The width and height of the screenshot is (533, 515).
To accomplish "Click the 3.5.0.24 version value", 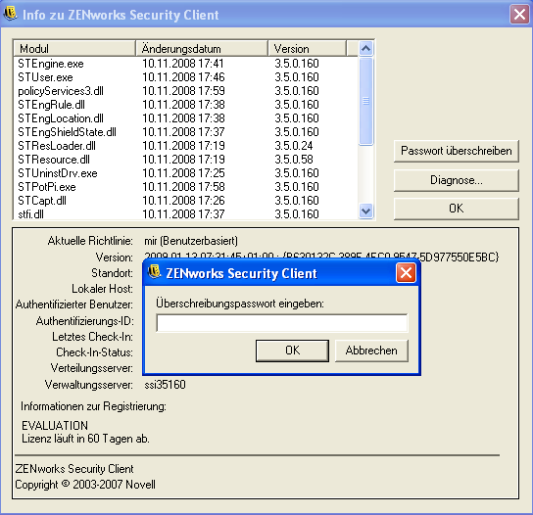I will [x=294, y=146].
